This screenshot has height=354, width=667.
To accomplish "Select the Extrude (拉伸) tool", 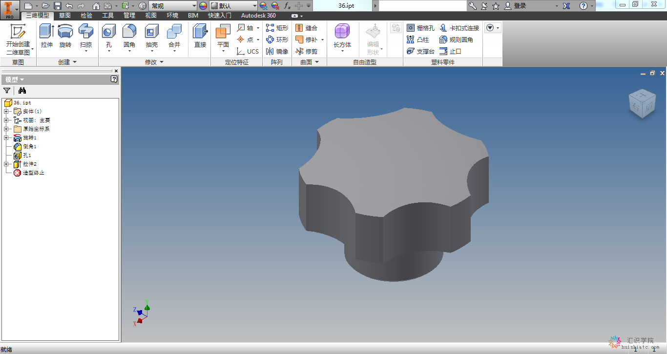I will point(47,37).
